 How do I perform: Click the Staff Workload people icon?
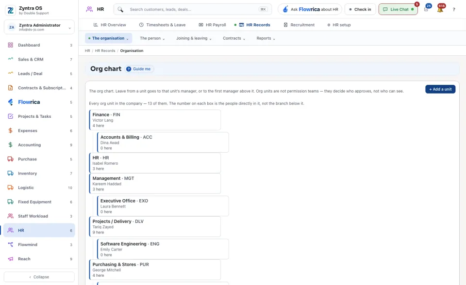[10, 216]
